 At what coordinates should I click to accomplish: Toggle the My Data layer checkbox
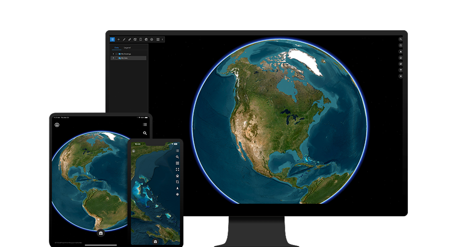click(x=117, y=58)
